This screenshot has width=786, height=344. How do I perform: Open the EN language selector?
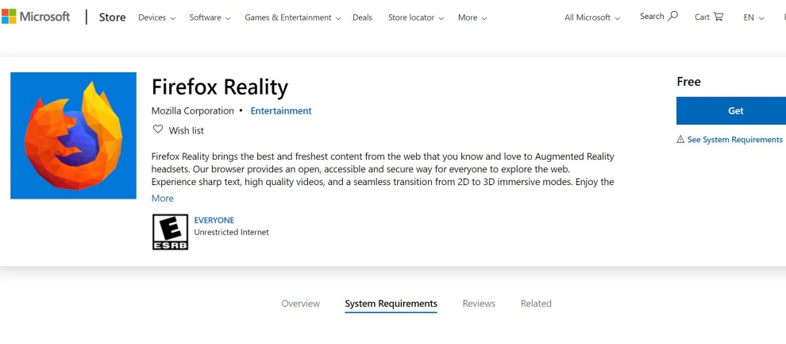tap(753, 17)
